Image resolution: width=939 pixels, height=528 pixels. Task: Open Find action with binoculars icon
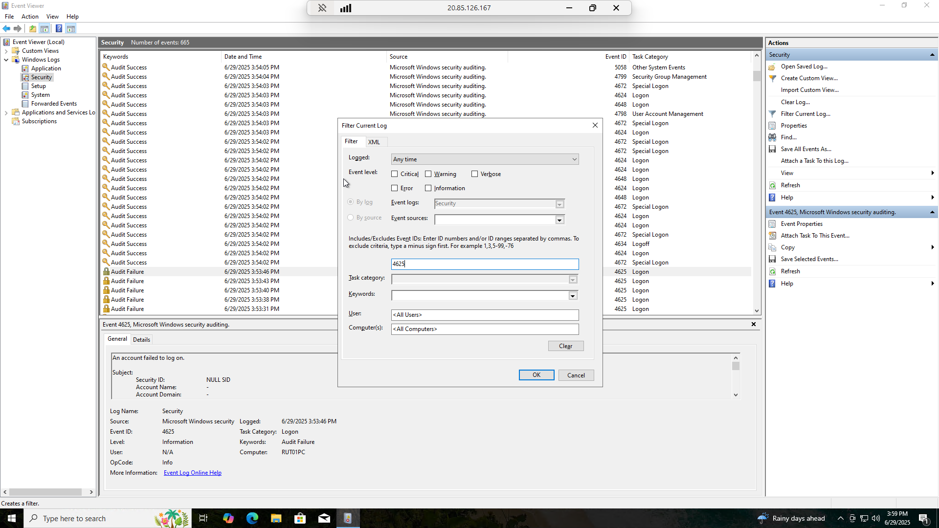point(788,137)
